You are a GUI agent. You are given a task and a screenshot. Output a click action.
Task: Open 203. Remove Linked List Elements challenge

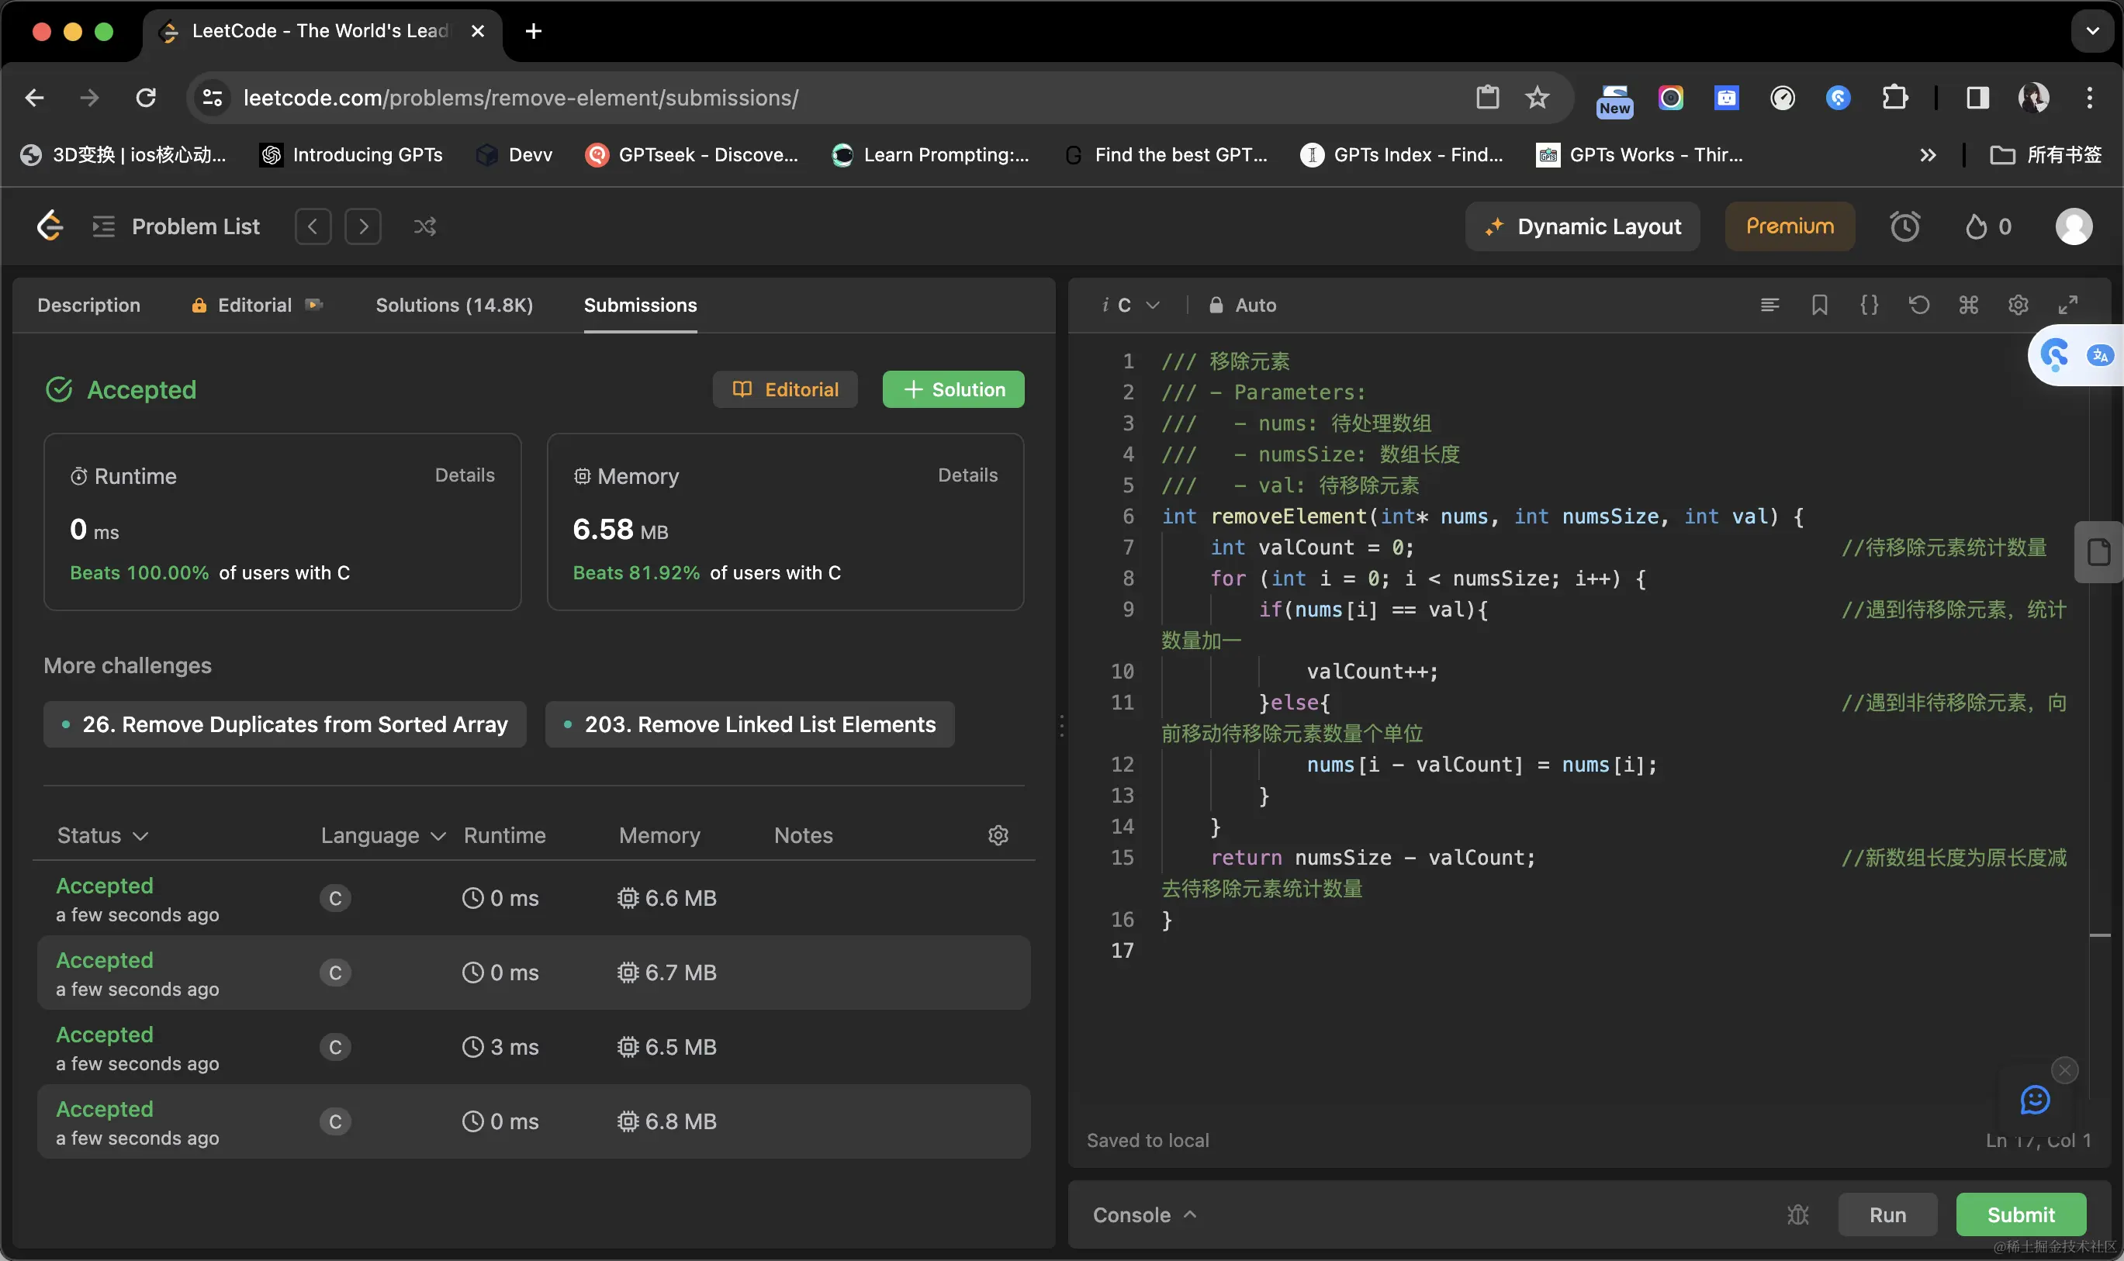tap(749, 724)
